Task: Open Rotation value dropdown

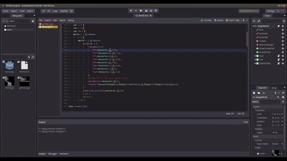Action: [282, 122]
